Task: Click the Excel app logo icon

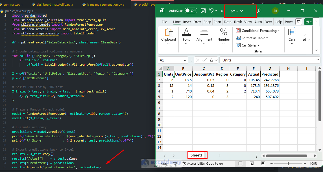Action: pos(163,11)
